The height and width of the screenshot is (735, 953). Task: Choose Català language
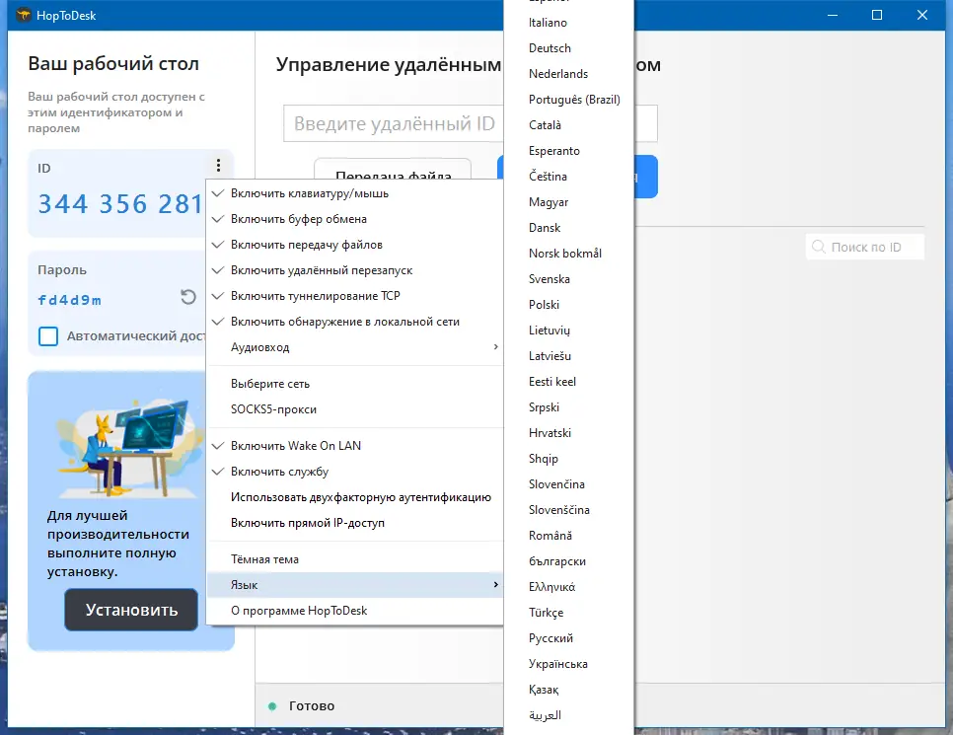569,125
